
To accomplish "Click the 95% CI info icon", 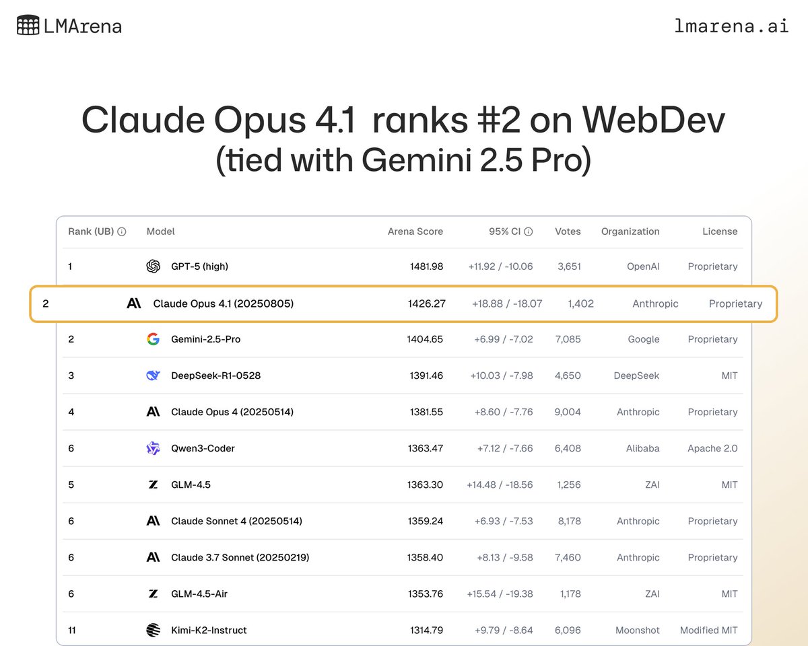I will point(529,231).
